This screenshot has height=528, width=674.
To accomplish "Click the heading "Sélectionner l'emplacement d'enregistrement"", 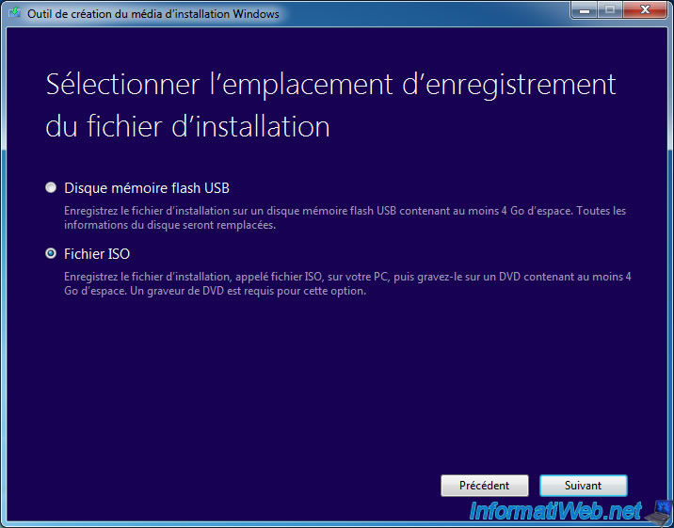I will point(330,85).
